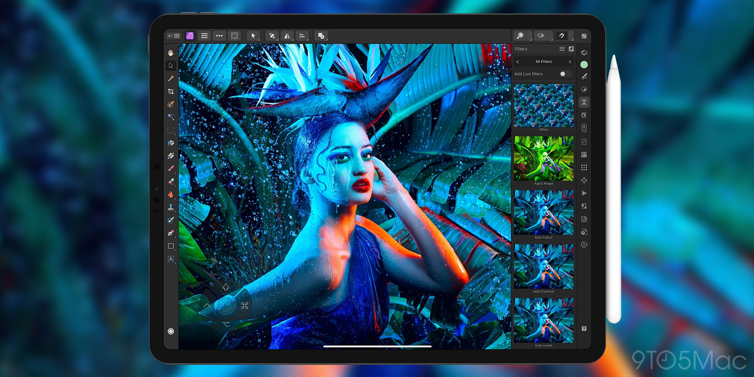Screen dimensions: 754x377
Task: Select the Crop tool
Action: [x=171, y=91]
